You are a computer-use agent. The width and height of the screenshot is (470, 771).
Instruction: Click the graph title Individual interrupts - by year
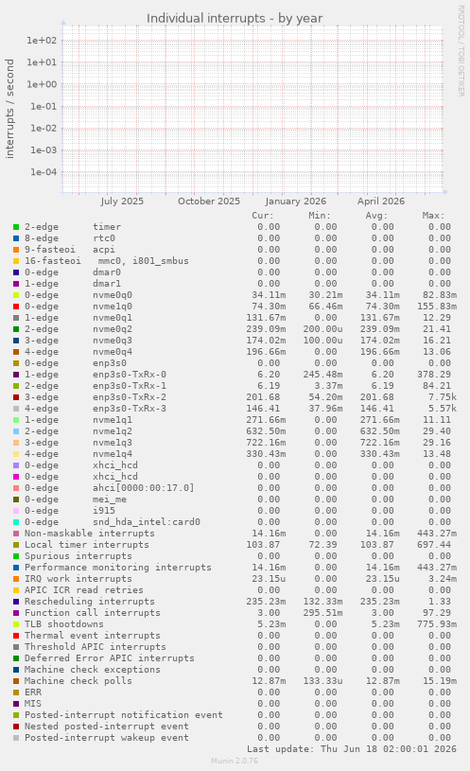[235, 18]
